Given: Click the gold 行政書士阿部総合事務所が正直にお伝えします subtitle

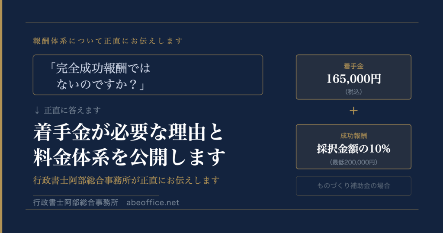Looking at the screenshot, I should coord(126,180).
